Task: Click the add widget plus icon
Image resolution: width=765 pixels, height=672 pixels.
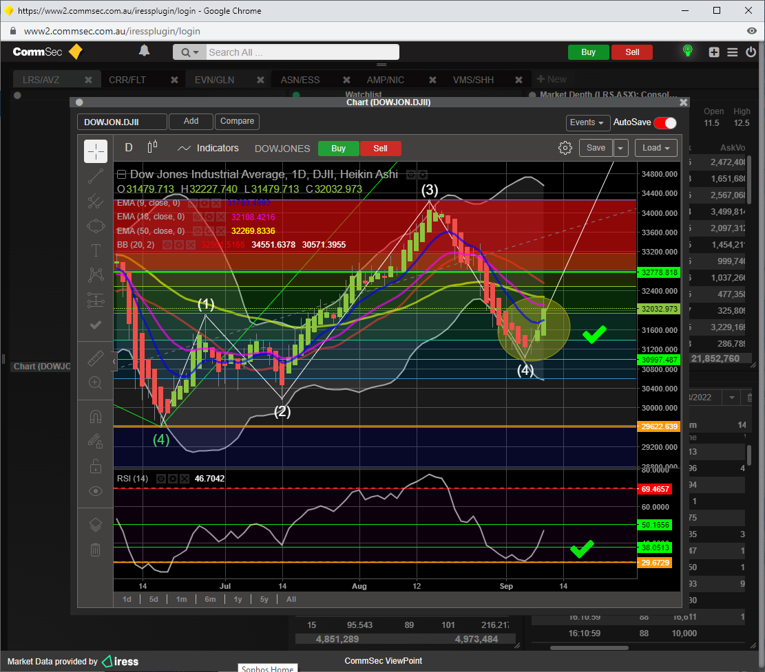Action: pyautogui.click(x=714, y=52)
